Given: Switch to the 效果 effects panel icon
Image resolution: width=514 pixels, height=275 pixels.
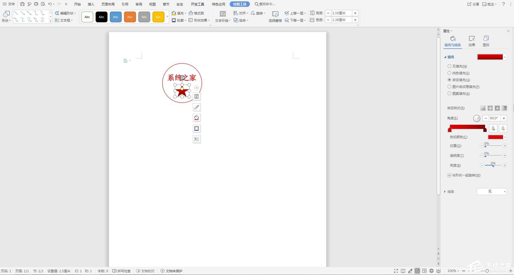Looking at the screenshot, I should point(471,41).
